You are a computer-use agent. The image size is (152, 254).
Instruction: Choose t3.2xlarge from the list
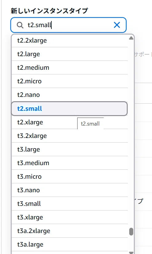tap(70, 136)
